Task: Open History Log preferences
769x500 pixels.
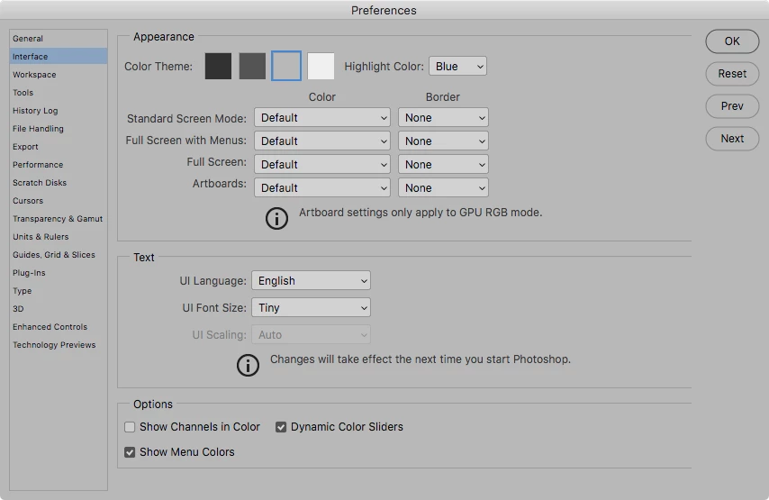Action: click(59, 111)
